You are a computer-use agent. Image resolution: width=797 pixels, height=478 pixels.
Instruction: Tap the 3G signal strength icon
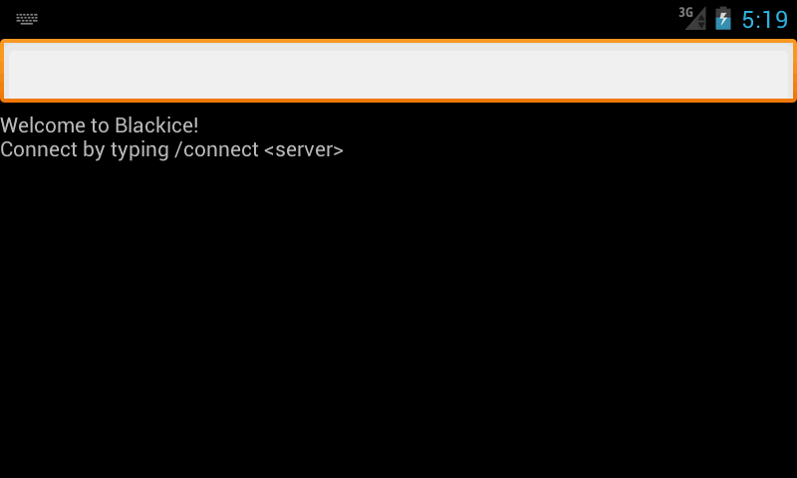pyautogui.click(x=693, y=19)
